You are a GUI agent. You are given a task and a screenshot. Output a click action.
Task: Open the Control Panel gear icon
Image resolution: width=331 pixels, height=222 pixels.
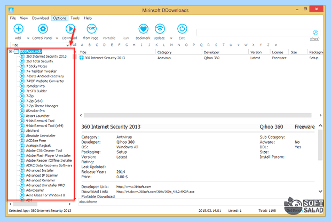(x=43, y=29)
